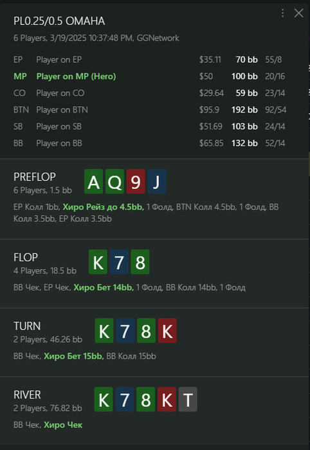Click the blue 7 flop card
This screenshot has width=310, height=450.
(x=119, y=262)
